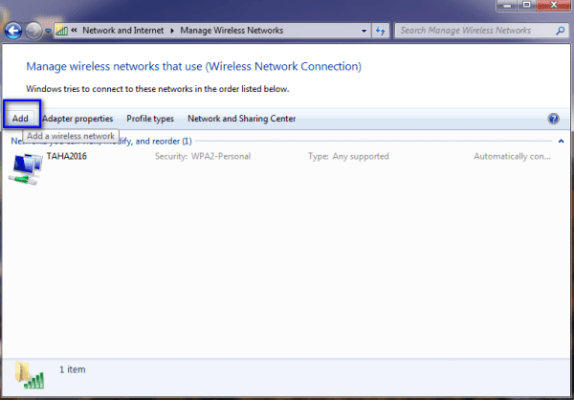Select the TAHA2016 network name
The width and height of the screenshot is (574, 400).
point(66,156)
